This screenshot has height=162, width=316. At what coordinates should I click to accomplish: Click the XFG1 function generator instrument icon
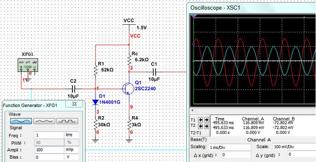(28, 65)
